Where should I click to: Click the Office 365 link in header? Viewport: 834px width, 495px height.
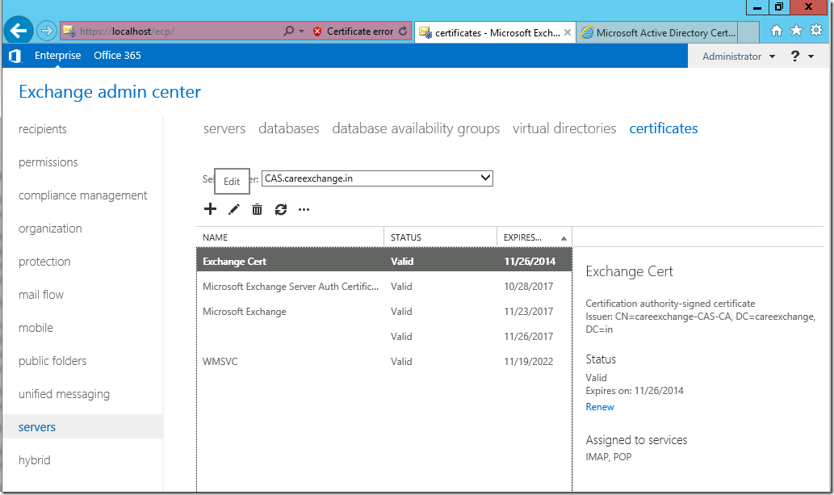click(x=118, y=56)
